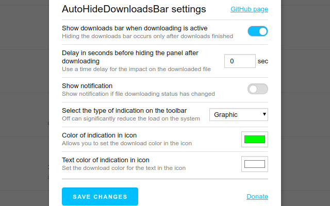Click "Show downloads bar when downloading" label
The height and width of the screenshot is (206, 330).
pyautogui.click(x=135, y=28)
